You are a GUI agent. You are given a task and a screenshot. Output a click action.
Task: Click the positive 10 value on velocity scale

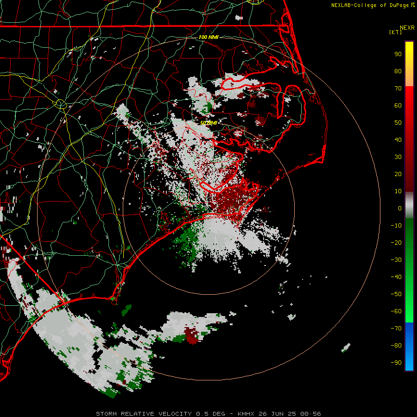398,191
